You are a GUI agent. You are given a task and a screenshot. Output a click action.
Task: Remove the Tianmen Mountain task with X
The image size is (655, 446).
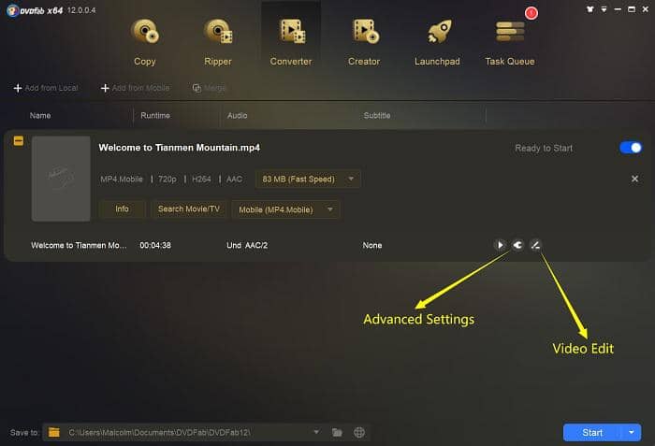coord(634,179)
